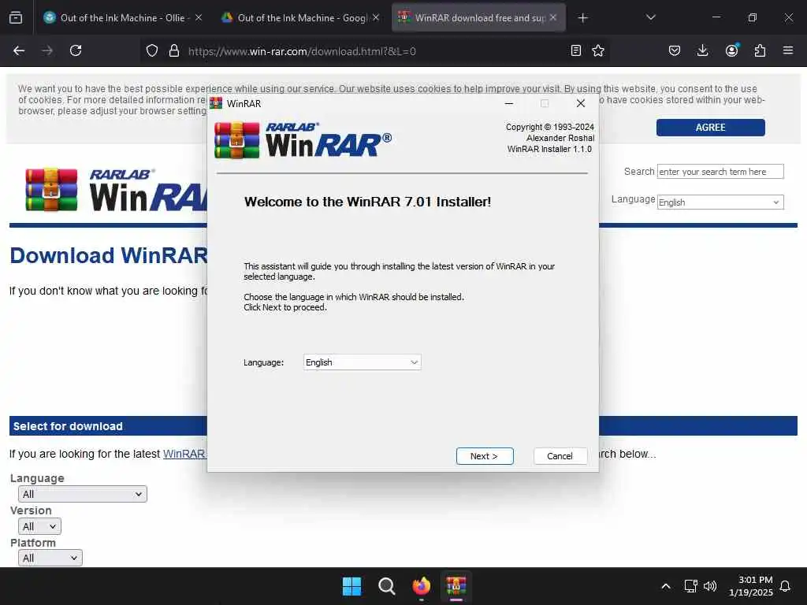Click Next in the WinRAR installer

[x=485, y=456]
